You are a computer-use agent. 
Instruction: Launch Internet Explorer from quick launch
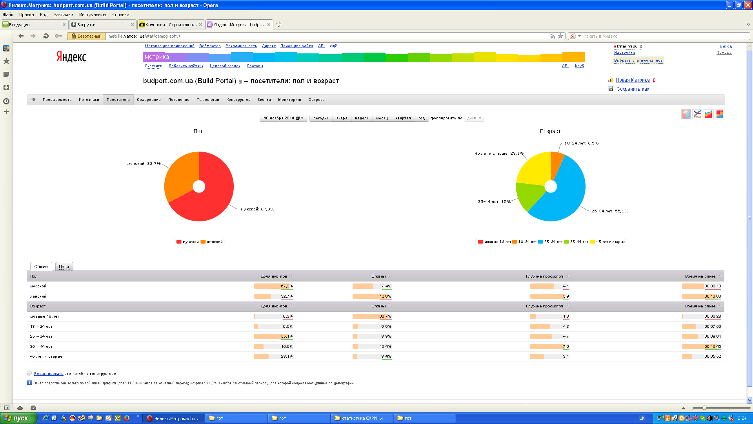45,418
